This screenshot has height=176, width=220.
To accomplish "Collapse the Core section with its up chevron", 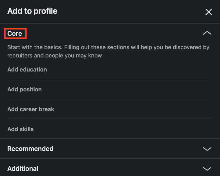I will [207, 33].
